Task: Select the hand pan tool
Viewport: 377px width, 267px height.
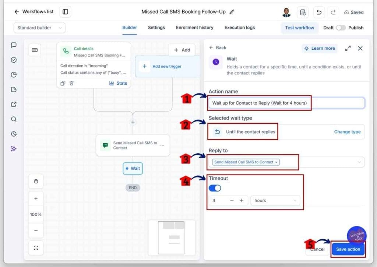Action: tap(36, 181)
